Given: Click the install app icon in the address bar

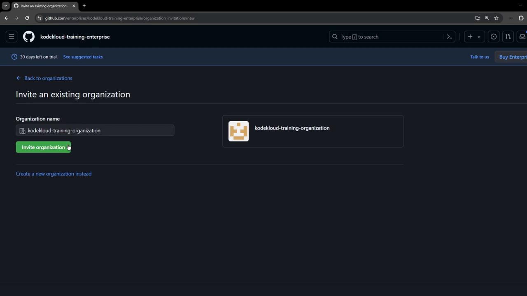Looking at the screenshot, I should tap(478, 18).
